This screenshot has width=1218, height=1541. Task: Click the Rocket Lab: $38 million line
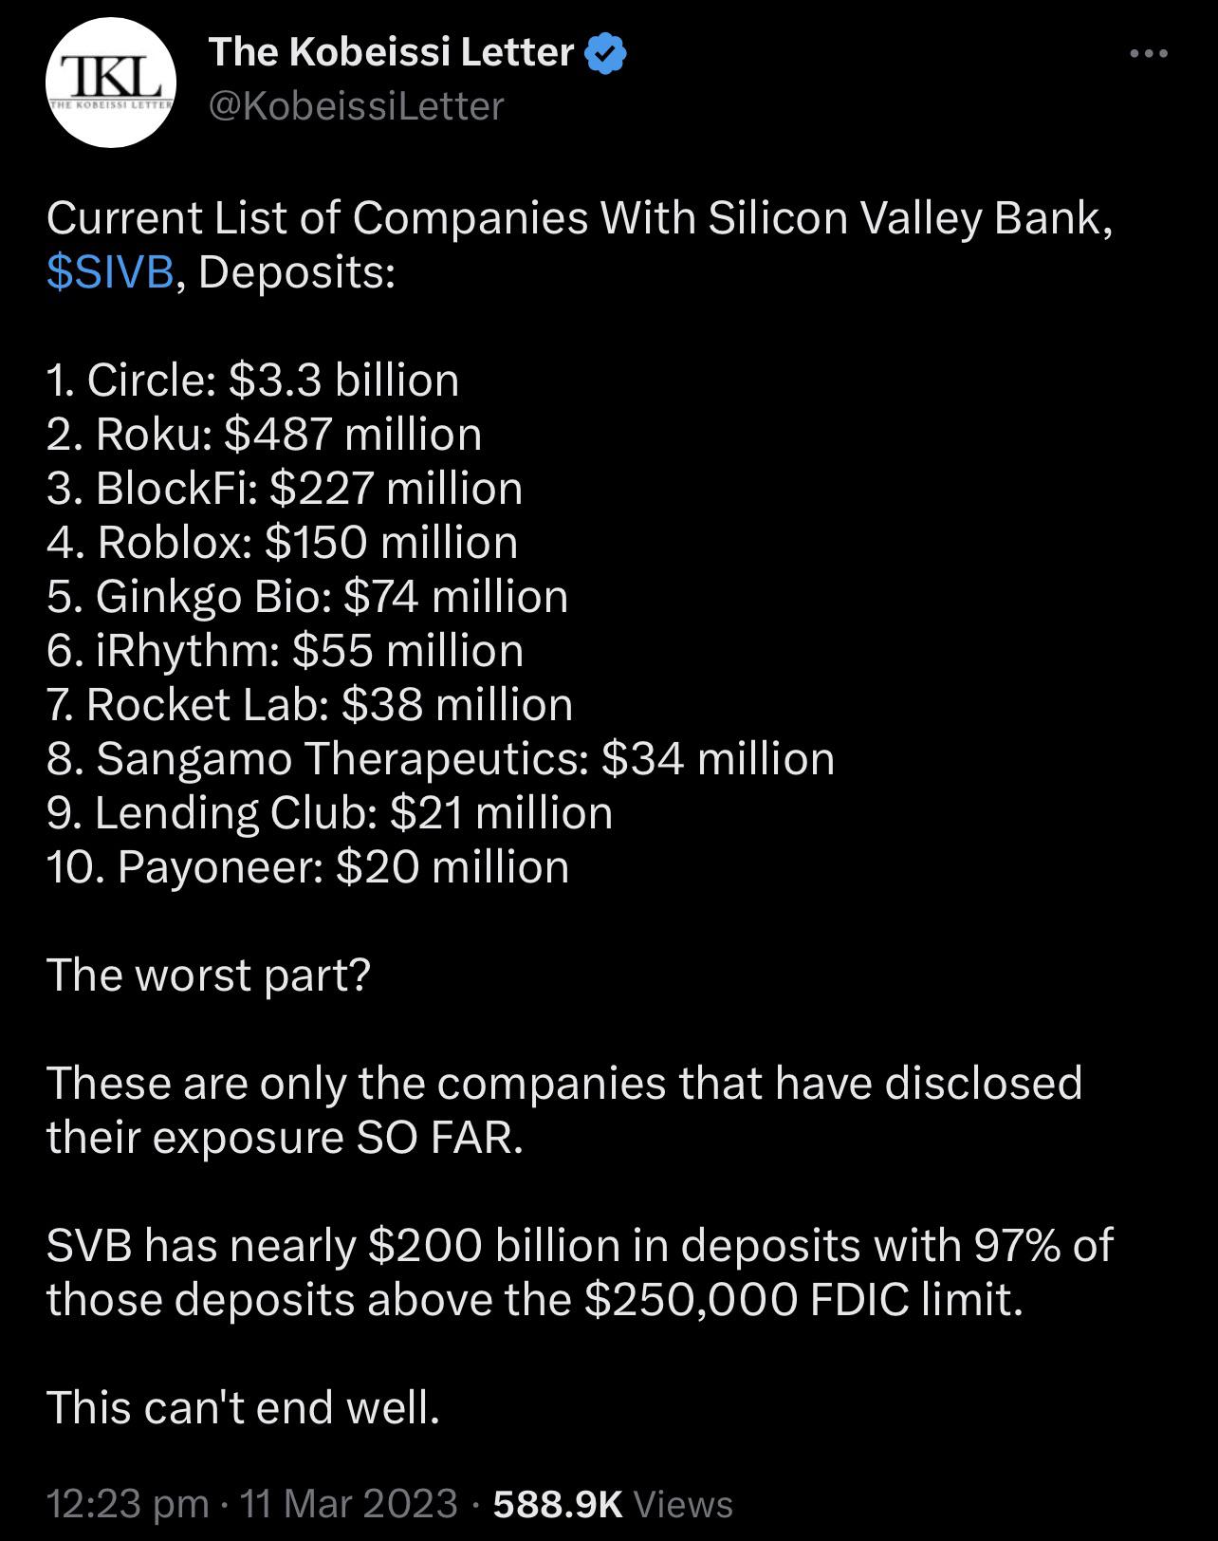pos(309,705)
